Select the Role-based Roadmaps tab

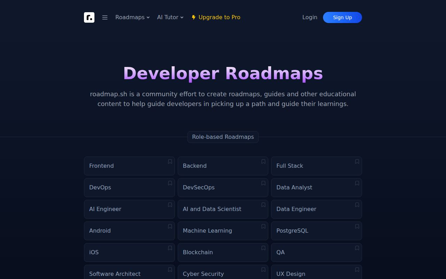click(x=223, y=137)
